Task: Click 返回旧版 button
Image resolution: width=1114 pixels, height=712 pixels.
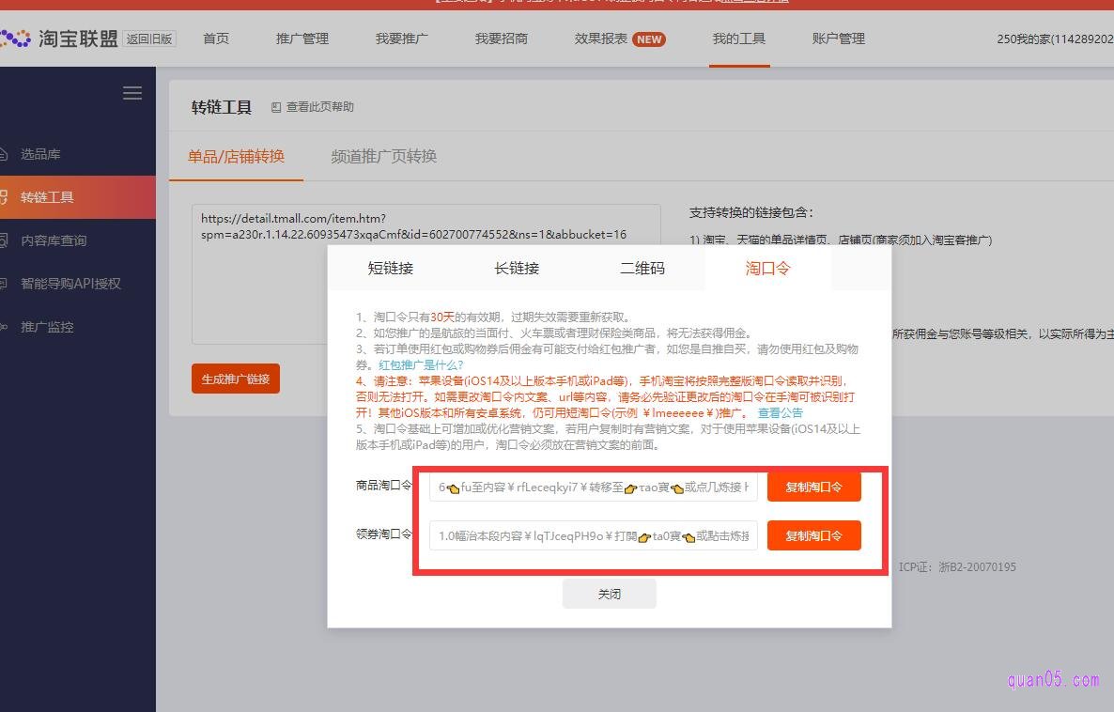Action: [x=149, y=39]
